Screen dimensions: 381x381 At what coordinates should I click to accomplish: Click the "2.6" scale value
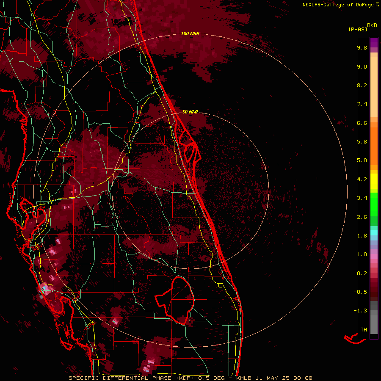tap(362, 217)
